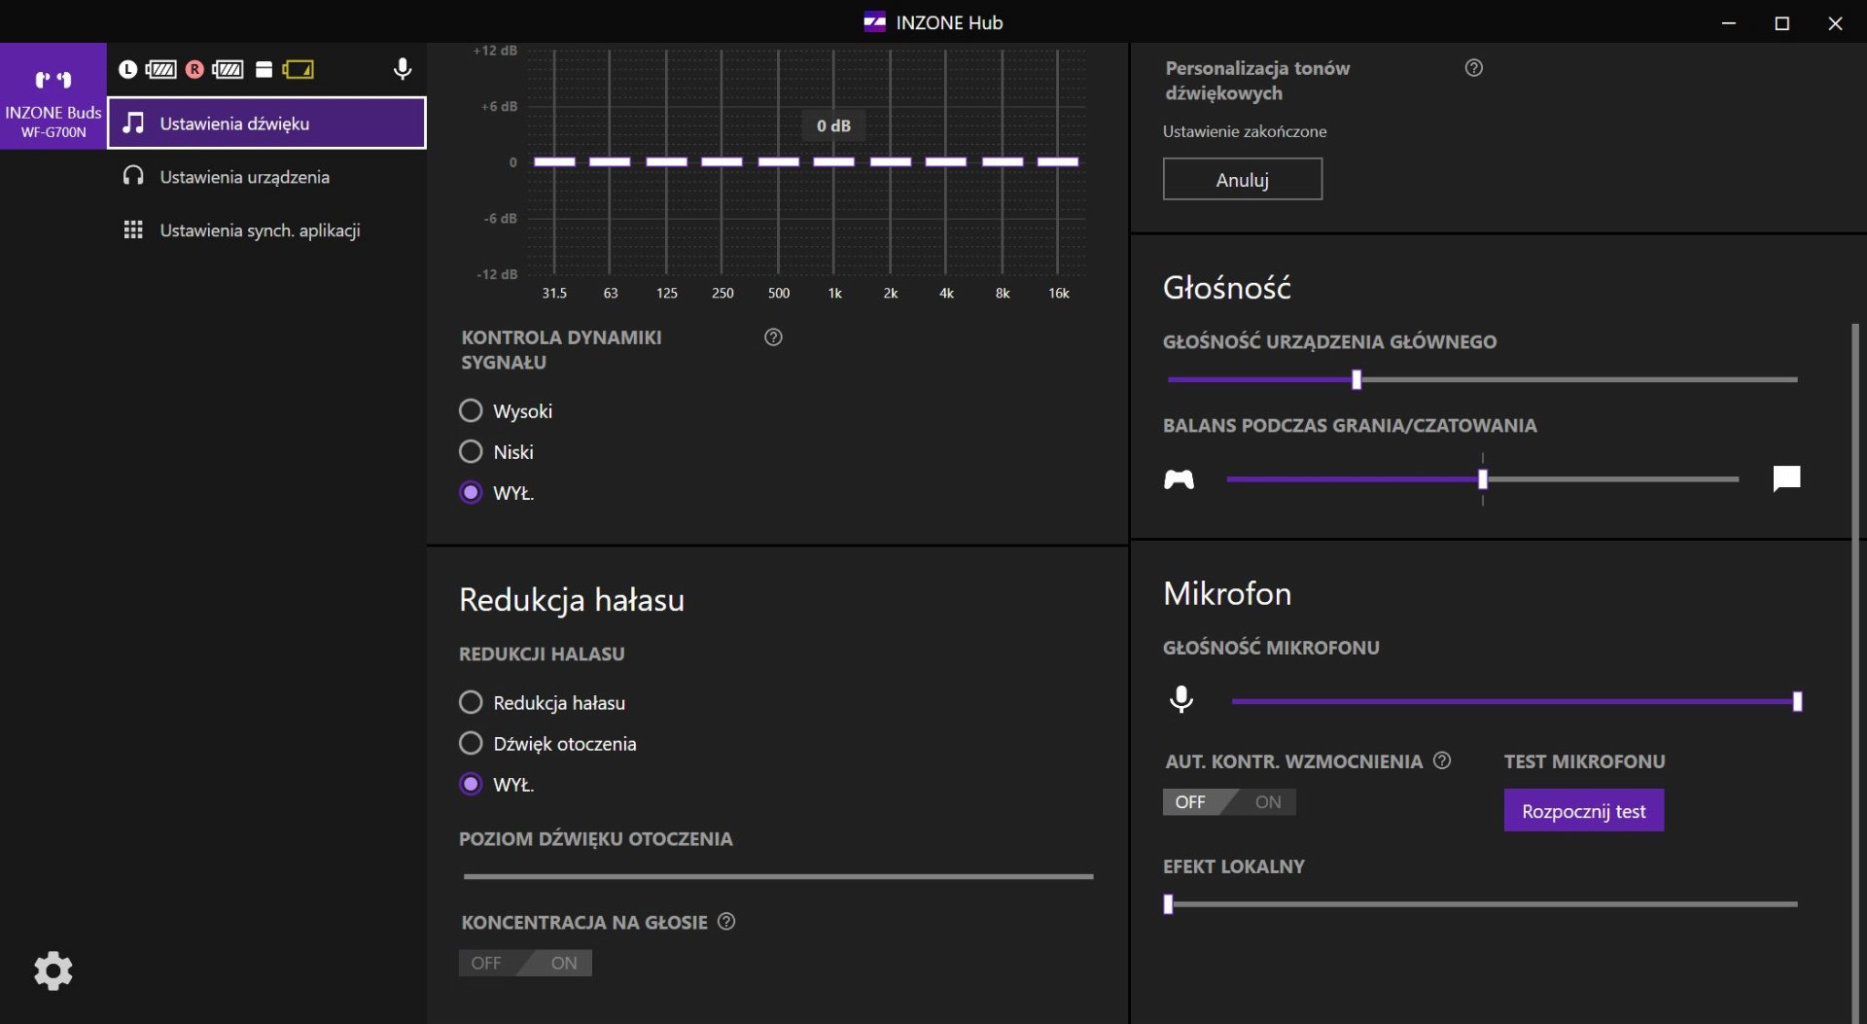This screenshot has height=1024, width=1867.
Task: Open the Ustawienia urządzenia tab
Action: click(x=266, y=176)
